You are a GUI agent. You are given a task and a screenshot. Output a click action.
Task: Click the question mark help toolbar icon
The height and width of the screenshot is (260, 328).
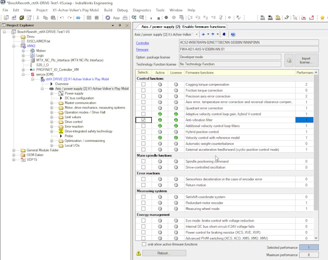click(x=287, y=18)
